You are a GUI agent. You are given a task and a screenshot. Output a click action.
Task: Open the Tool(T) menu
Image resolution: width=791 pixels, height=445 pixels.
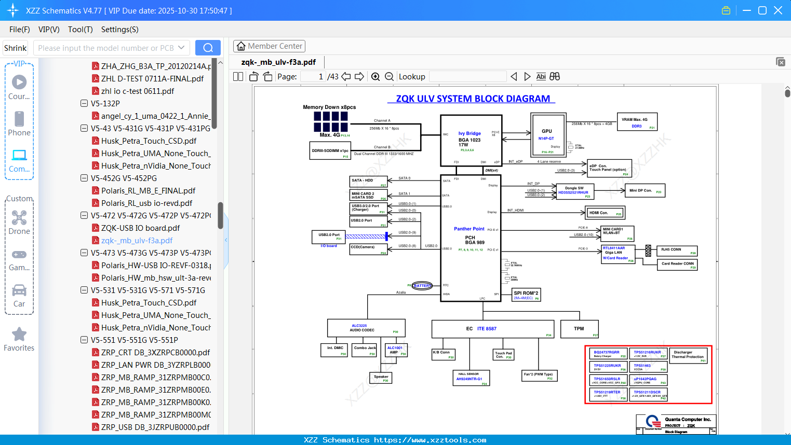81,30
